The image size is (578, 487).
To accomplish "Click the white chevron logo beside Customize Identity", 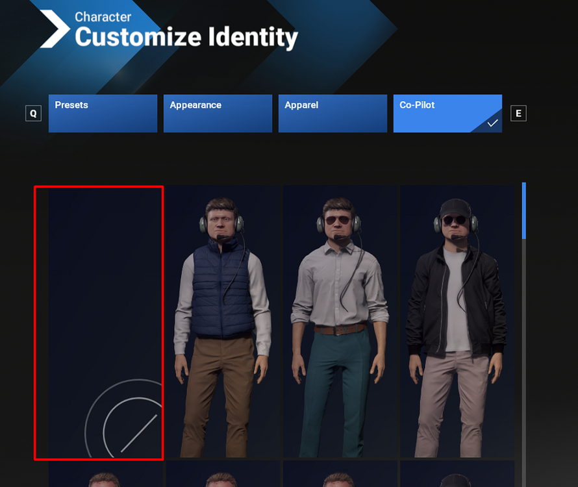I will (55, 29).
